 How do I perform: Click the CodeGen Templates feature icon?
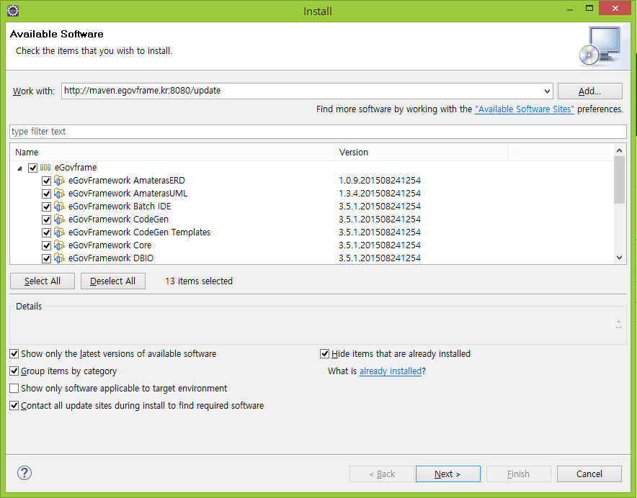click(x=59, y=232)
